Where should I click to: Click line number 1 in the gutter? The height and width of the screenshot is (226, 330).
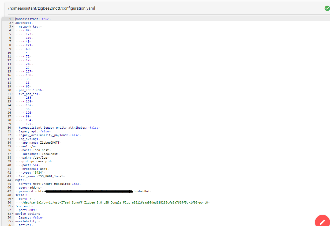10,19
